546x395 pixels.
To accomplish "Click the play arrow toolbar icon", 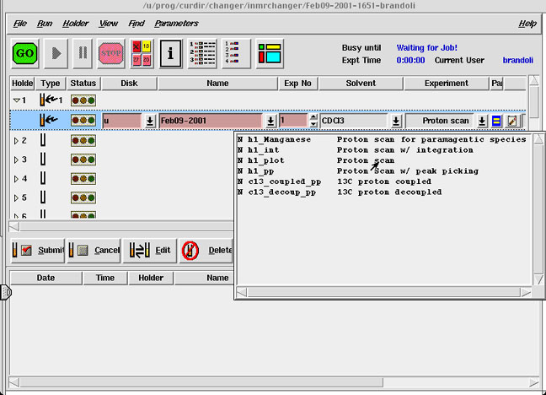I will [56, 54].
